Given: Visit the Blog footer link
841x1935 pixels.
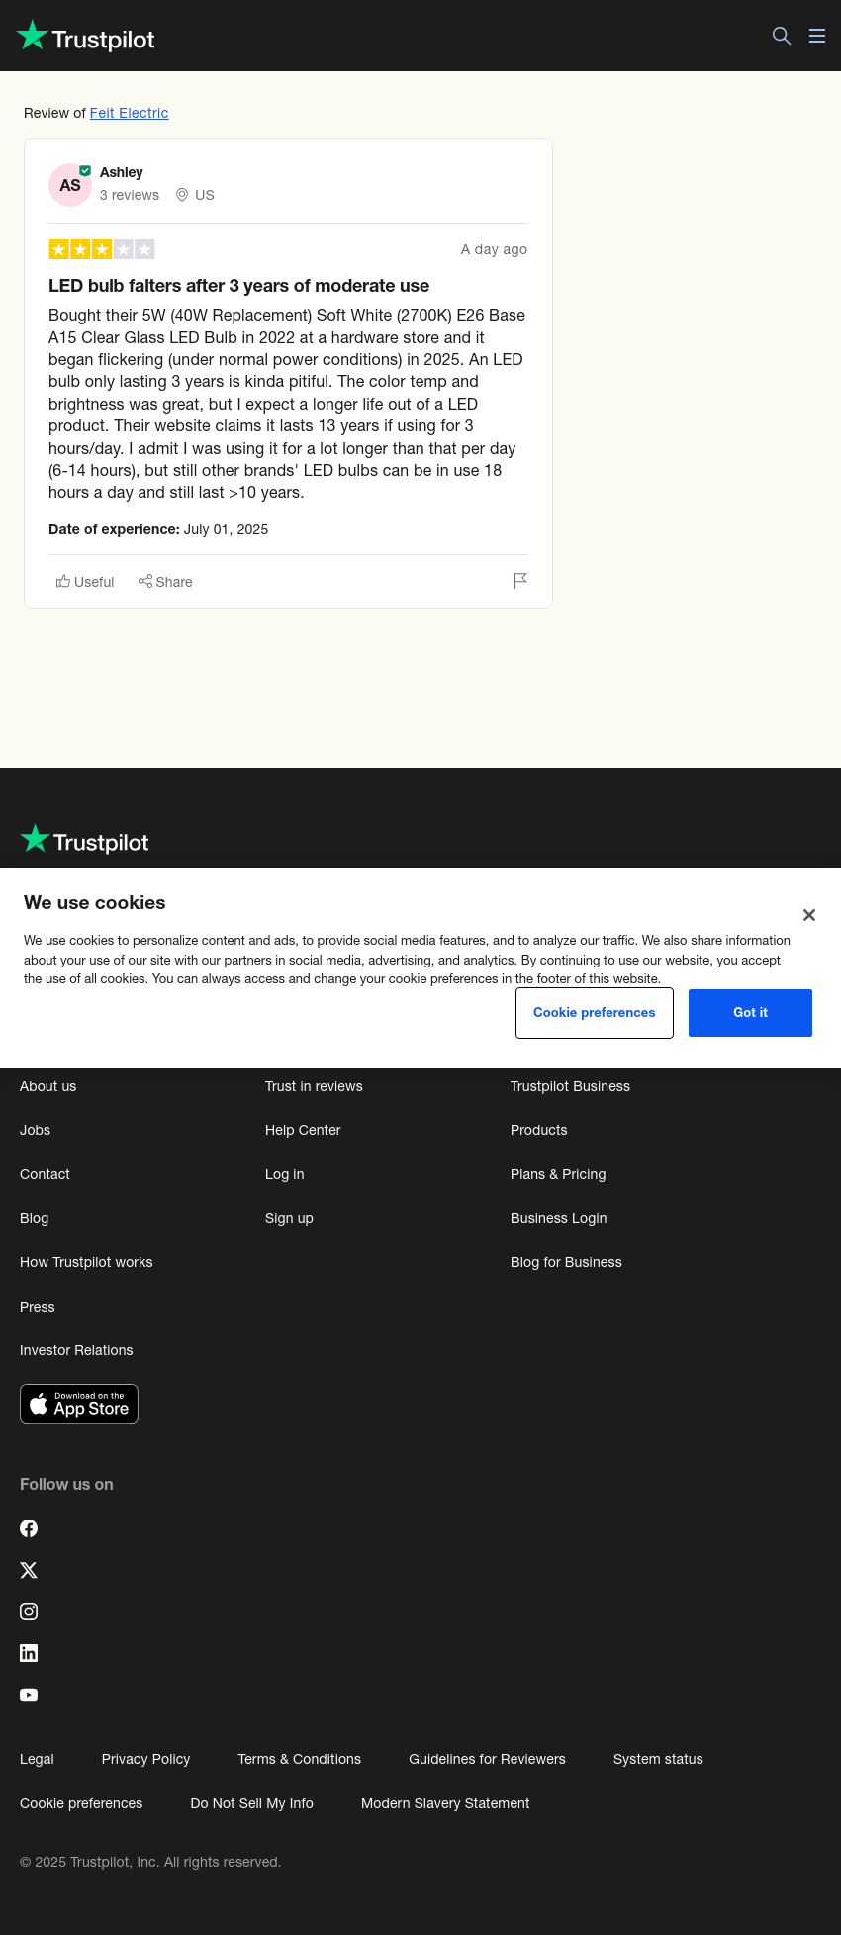Looking at the screenshot, I should tap(35, 1218).
